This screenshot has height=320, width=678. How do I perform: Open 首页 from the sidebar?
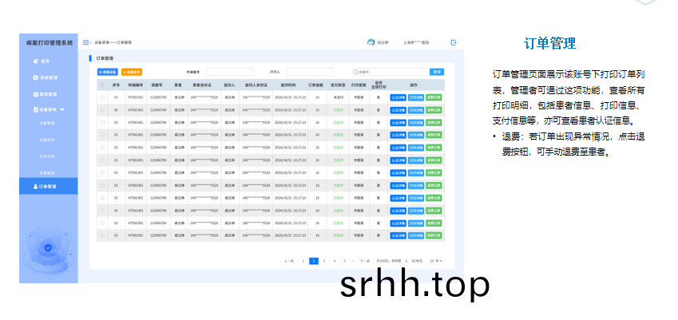point(46,61)
